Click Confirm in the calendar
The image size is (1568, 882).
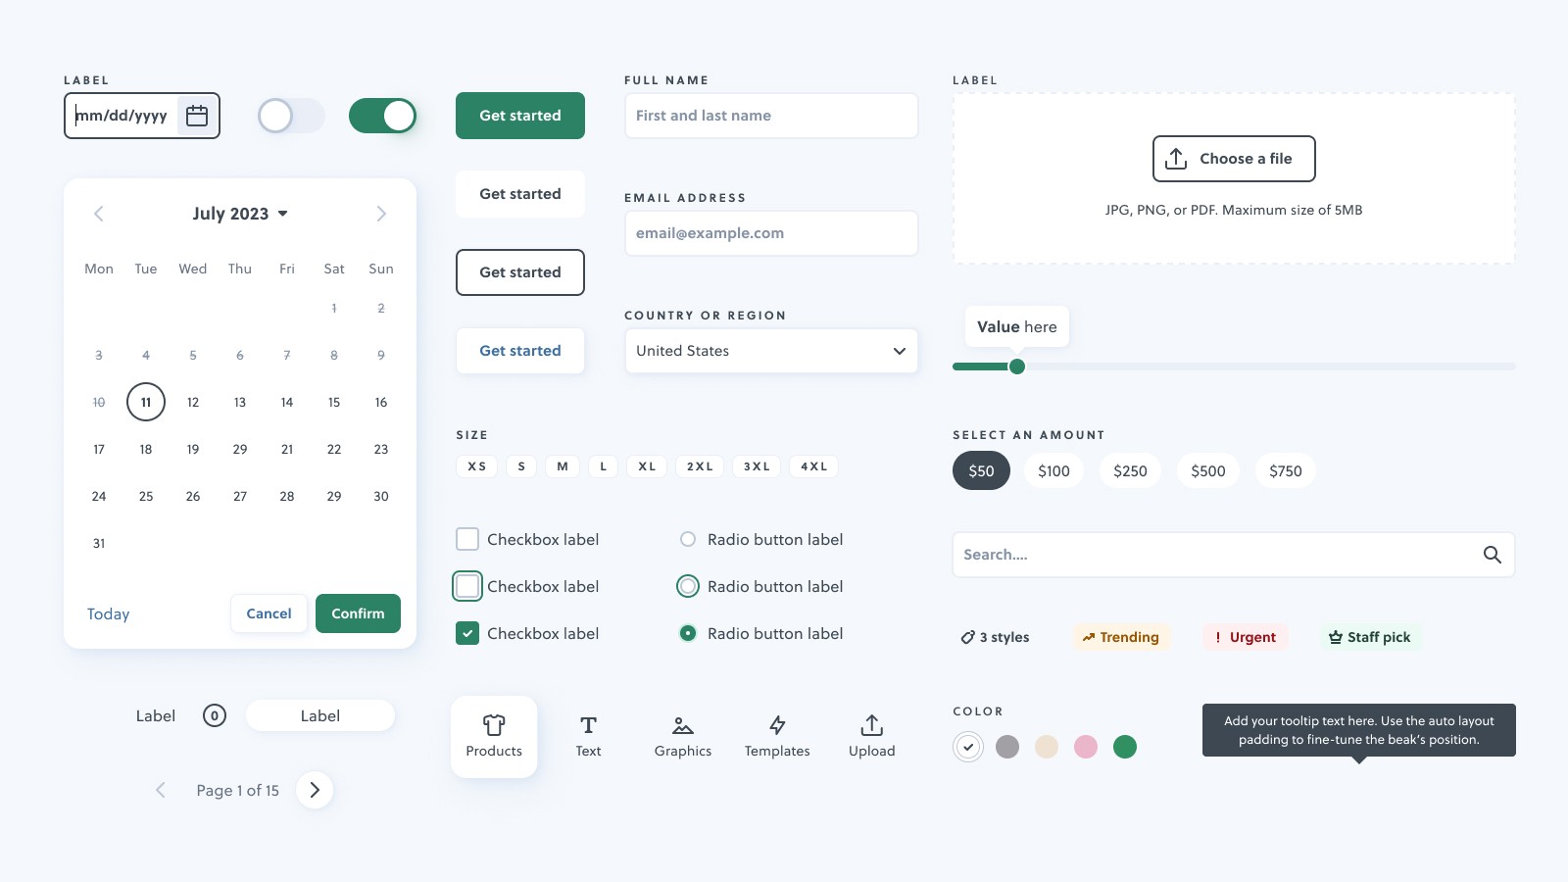point(358,613)
